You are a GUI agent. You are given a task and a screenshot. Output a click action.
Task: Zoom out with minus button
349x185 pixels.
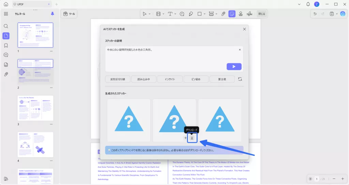[x=334, y=179]
